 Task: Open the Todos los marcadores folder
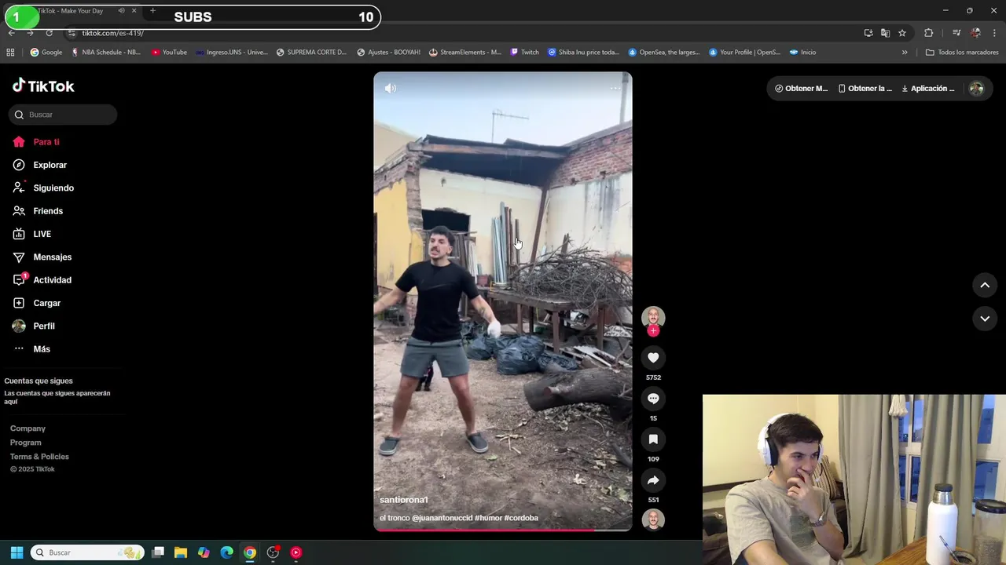point(962,53)
